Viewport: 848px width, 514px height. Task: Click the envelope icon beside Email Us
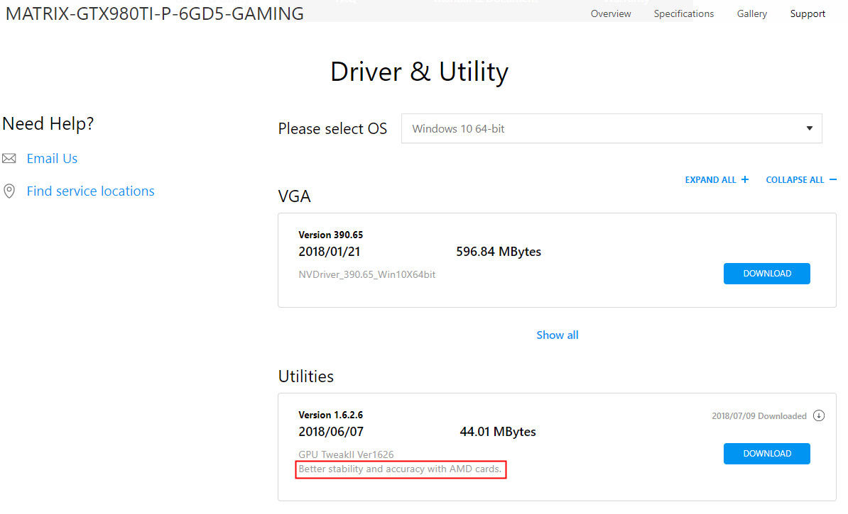(9, 159)
